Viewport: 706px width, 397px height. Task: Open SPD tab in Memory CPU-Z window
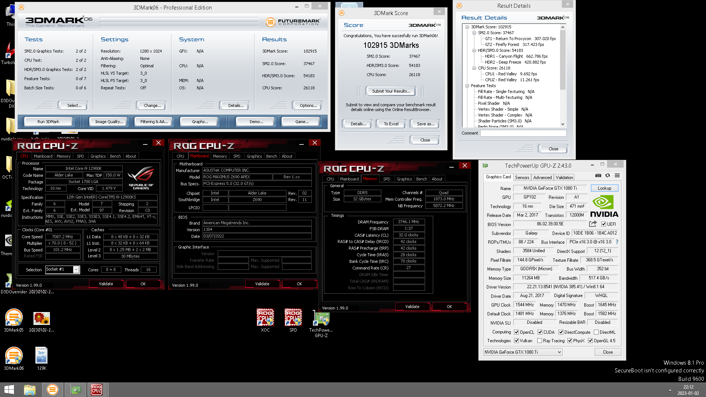pos(387,179)
